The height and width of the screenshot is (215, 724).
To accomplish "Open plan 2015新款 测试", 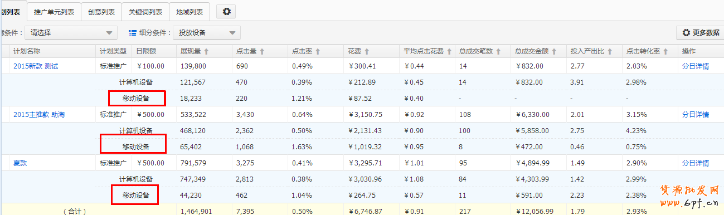I will point(36,66).
